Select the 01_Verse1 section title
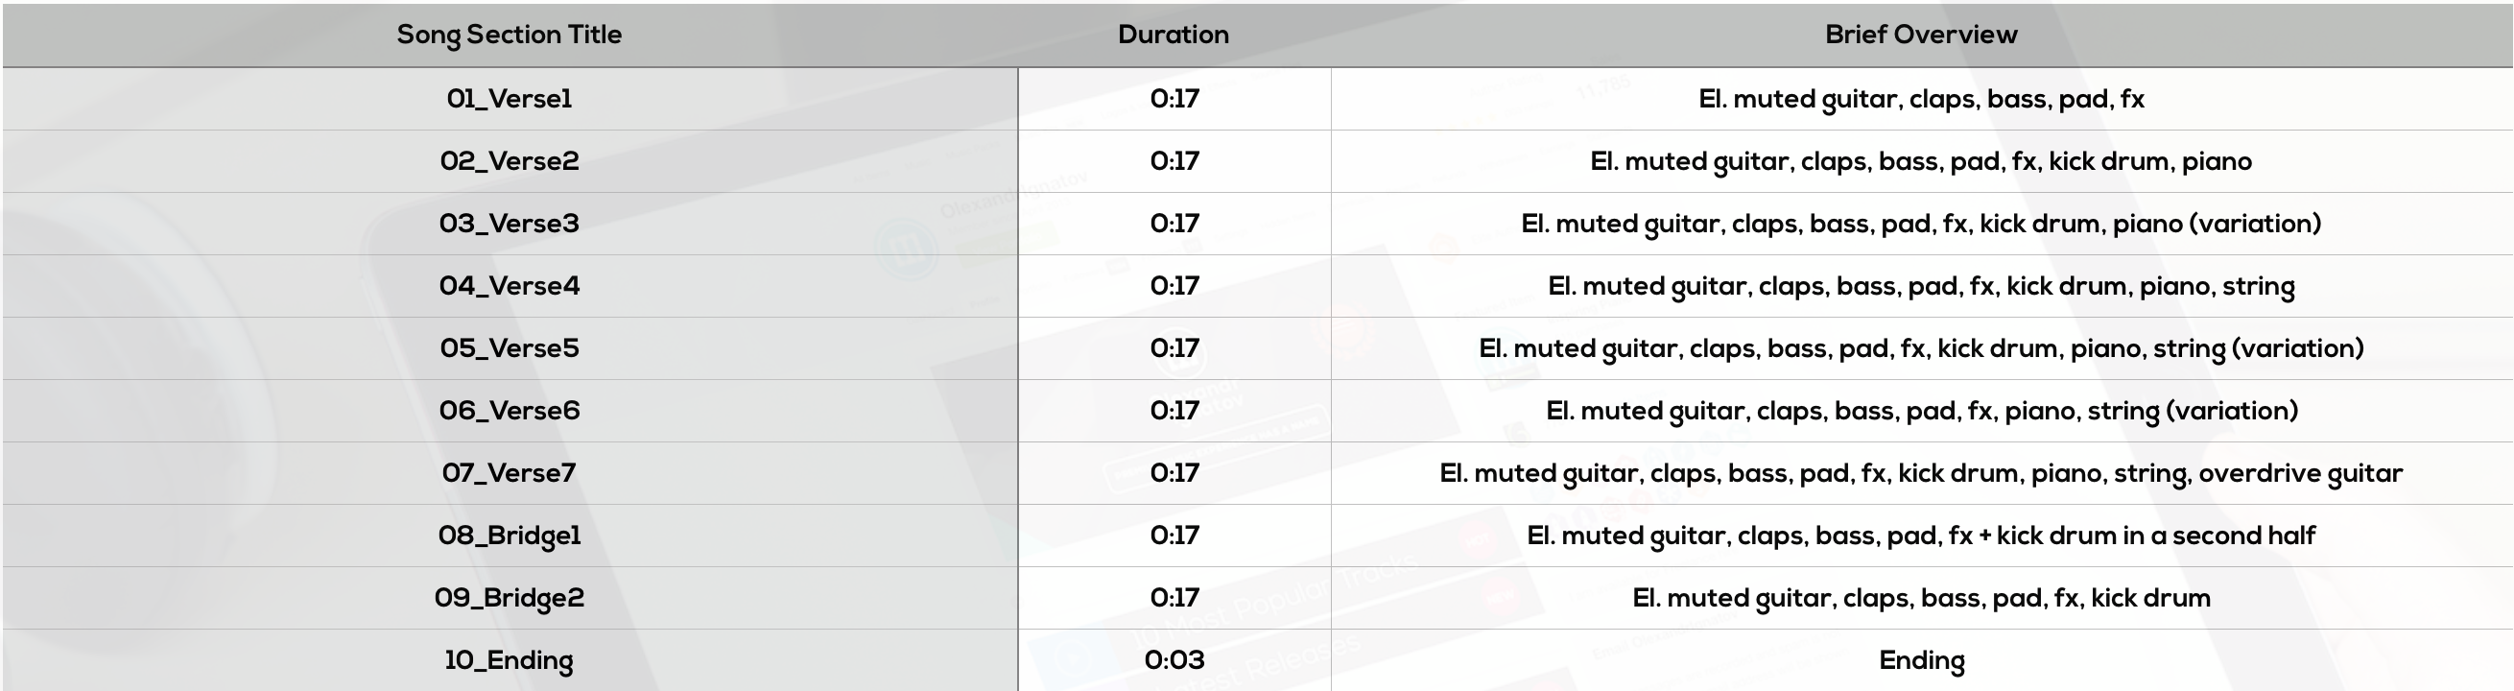This screenshot has height=691, width=2514. [509, 99]
